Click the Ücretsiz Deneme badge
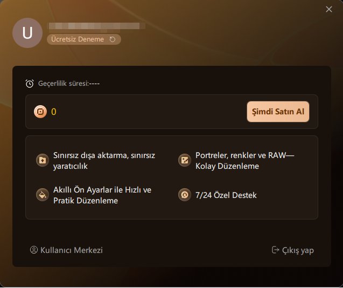The height and width of the screenshot is (288, 343). point(84,39)
